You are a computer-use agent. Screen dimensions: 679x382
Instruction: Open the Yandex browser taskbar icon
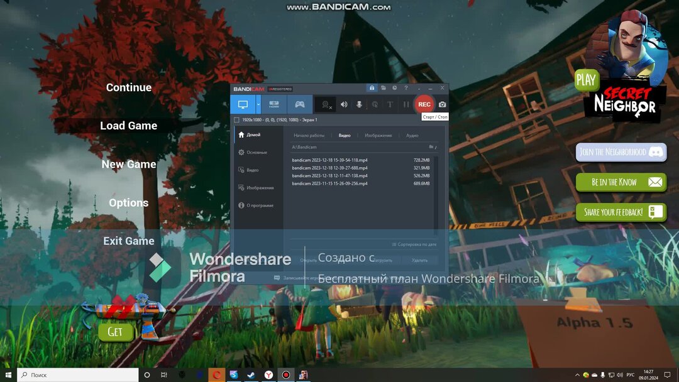[268, 374]
